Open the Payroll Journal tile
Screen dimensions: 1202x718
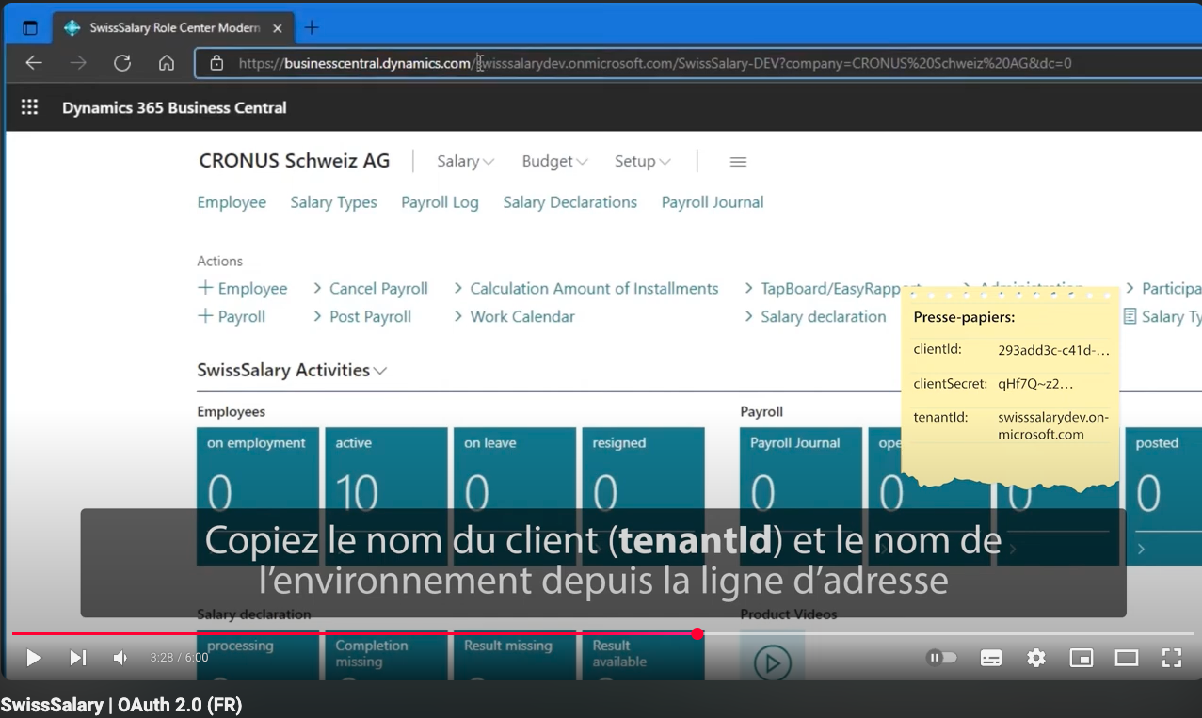click(801, 496)
